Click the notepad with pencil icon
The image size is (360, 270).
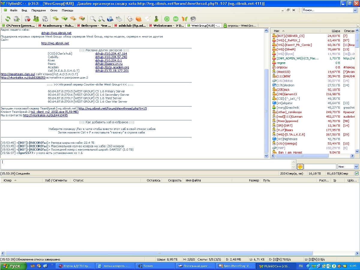coord(147,19)
